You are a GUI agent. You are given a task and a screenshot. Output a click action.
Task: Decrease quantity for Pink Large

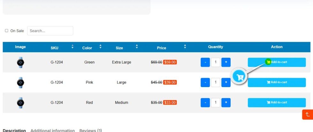(205, 82)
